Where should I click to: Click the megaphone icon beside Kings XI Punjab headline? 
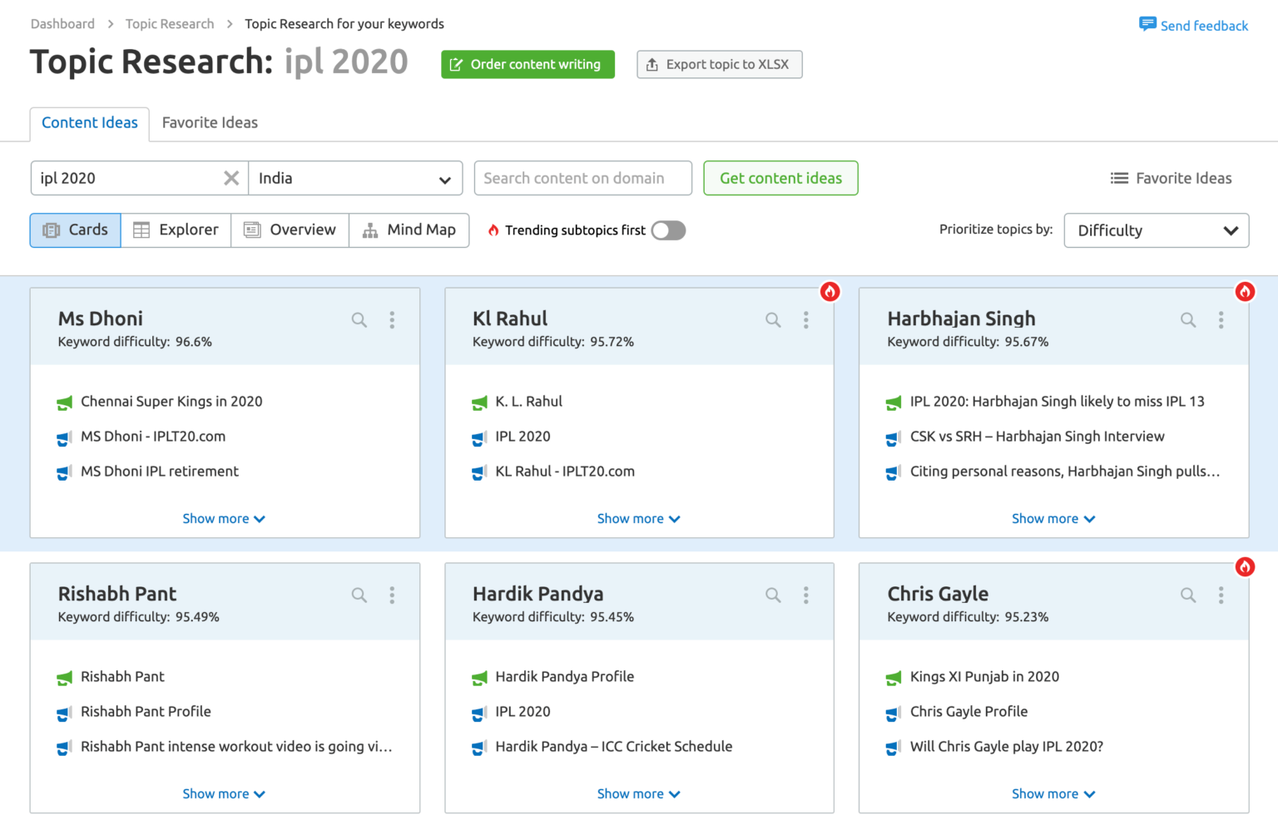(x=894, y=678)
